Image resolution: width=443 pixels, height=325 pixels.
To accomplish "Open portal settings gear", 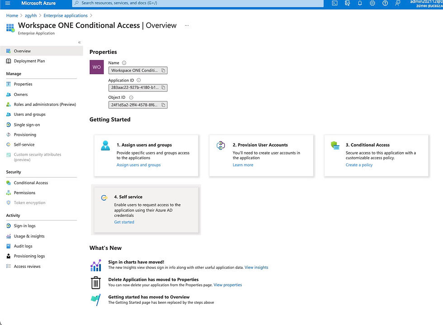I will [372, 3].
